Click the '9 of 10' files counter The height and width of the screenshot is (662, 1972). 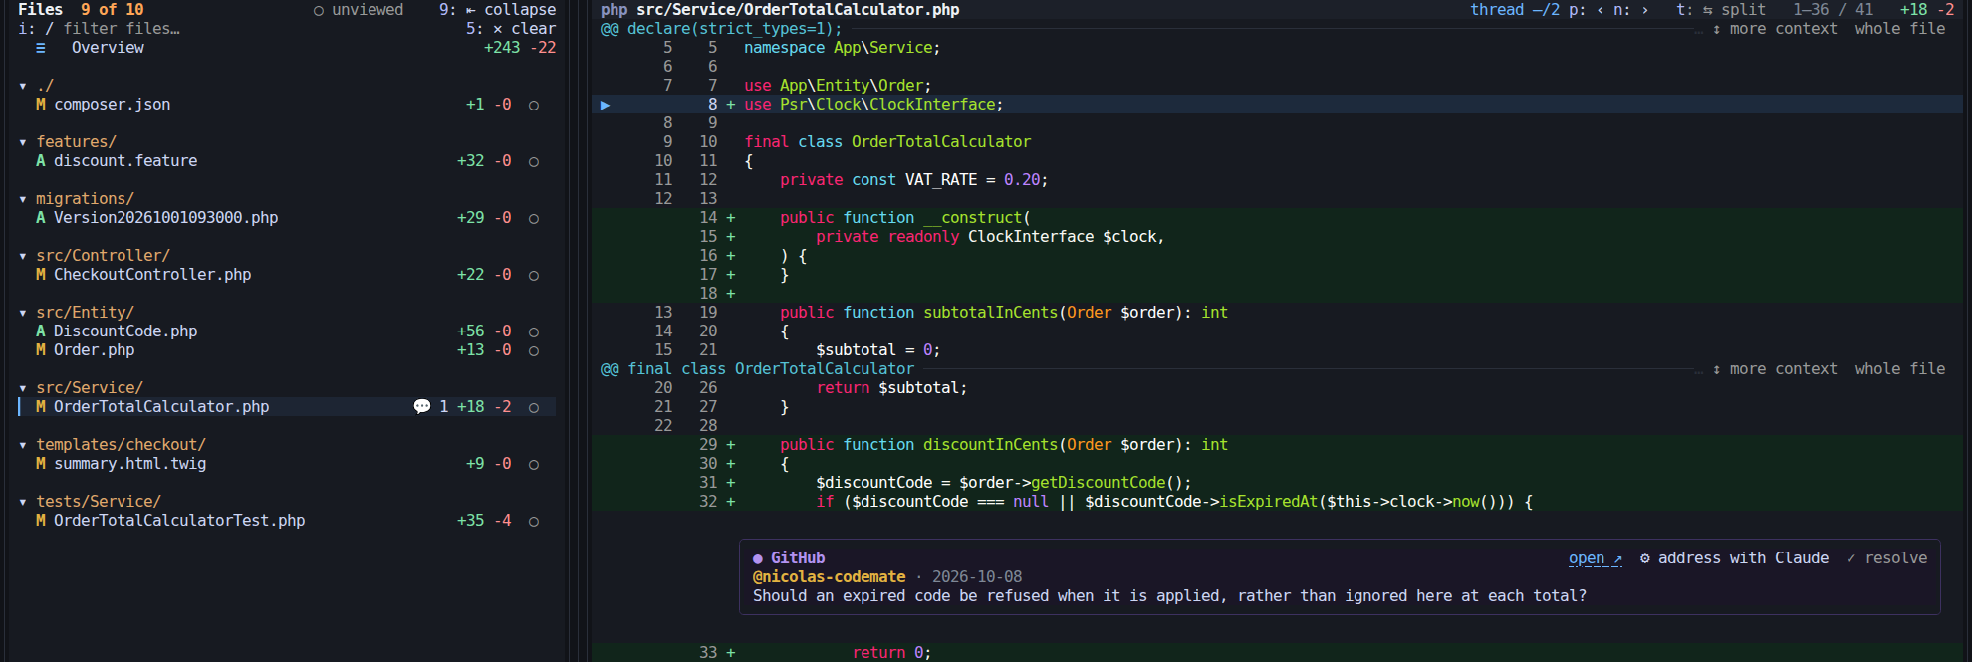click(x=113, y=10)
